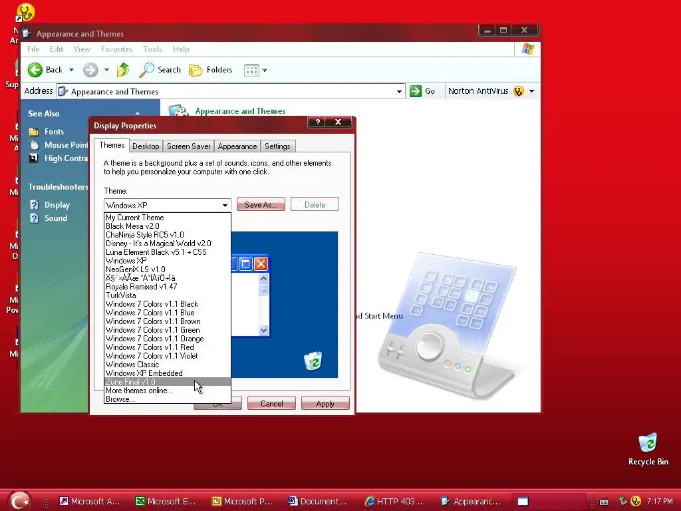
Task: Select Windows 7 Colors v1.1 Violet theme
Action: pos(167,356)
